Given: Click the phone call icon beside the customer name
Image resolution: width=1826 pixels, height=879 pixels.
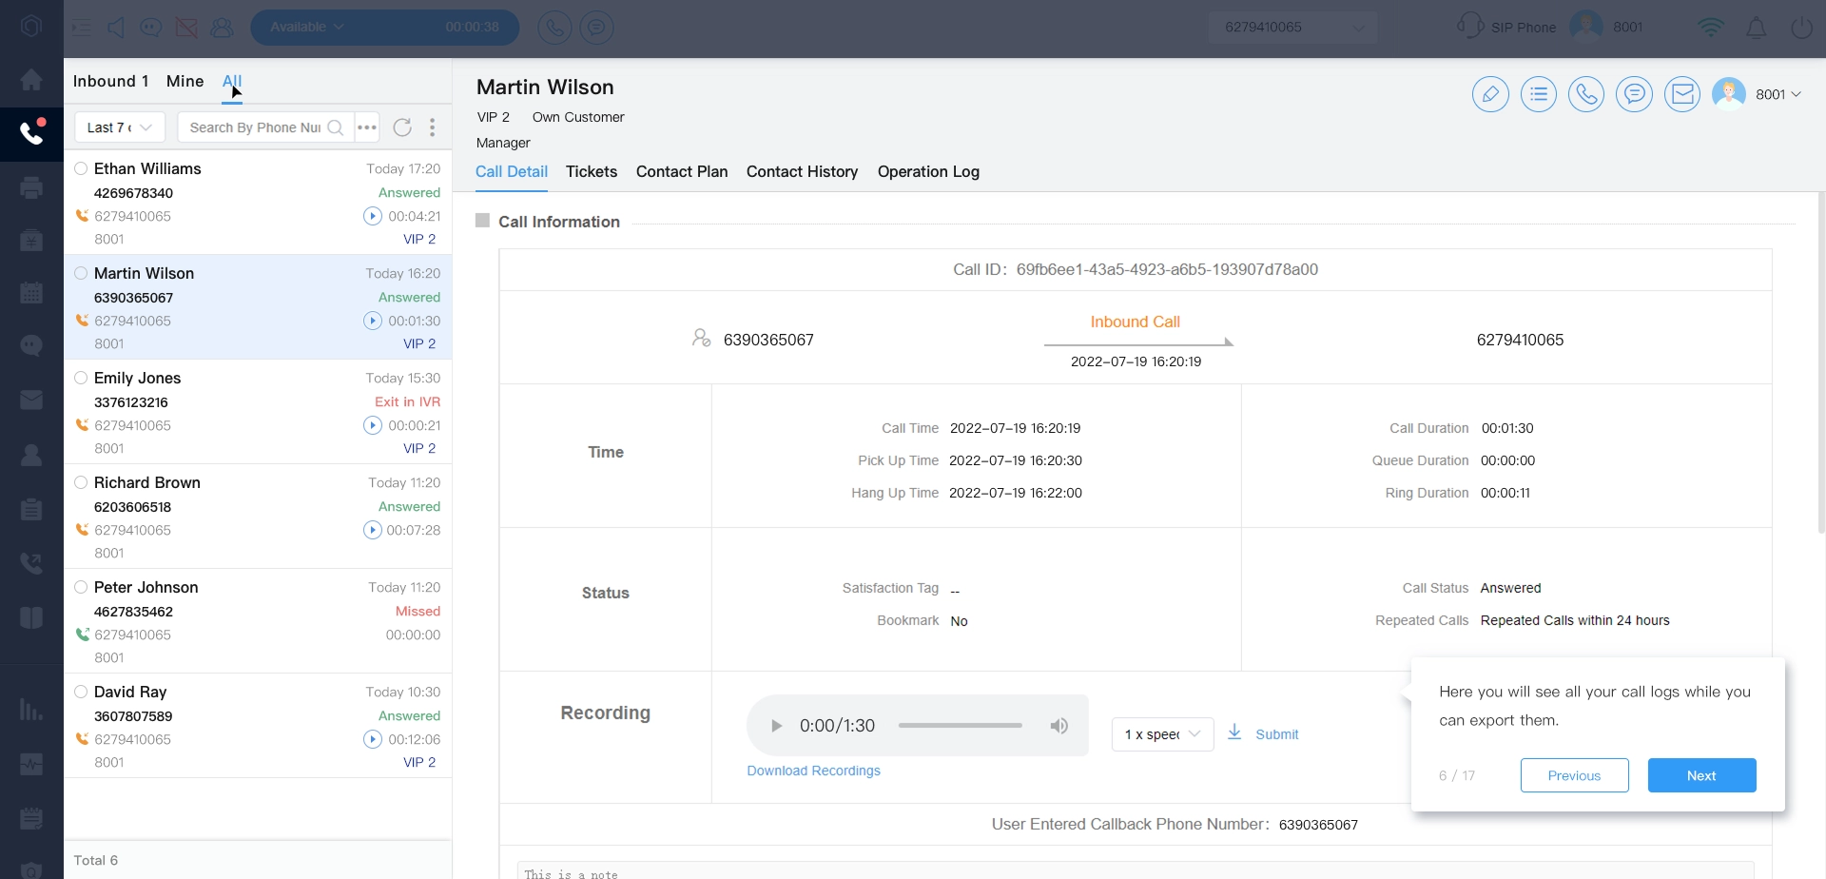Looking at the screenshot, I should (x=1585, y=94).
